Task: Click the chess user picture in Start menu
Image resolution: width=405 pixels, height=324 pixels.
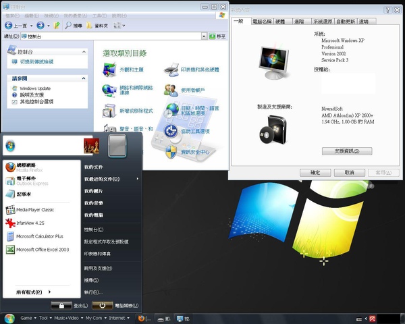Action: 91,146
